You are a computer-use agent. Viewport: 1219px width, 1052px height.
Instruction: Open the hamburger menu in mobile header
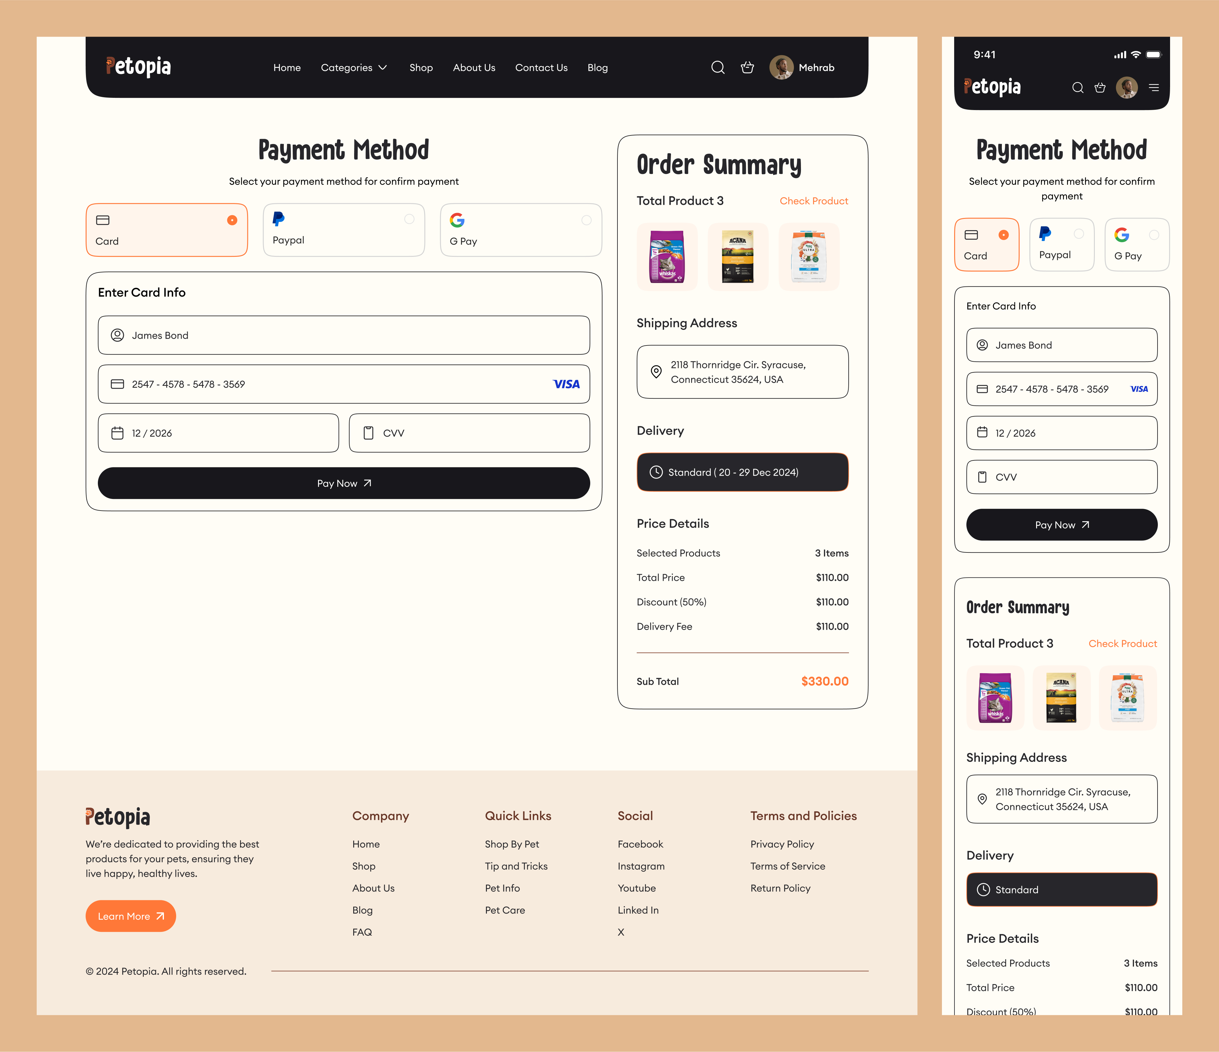tap(1154, 88)
